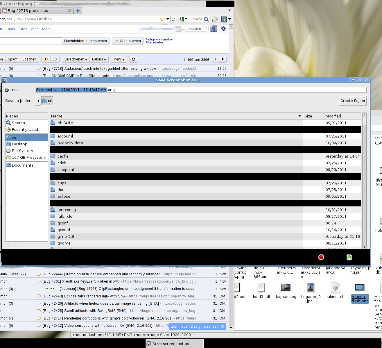Click the yellow plus importance marker button
The height and width of the screenshot is (348, 382).
pos(45,59)
